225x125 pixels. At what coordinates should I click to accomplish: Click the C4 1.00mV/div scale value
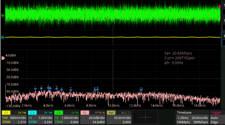click(71, 118)
